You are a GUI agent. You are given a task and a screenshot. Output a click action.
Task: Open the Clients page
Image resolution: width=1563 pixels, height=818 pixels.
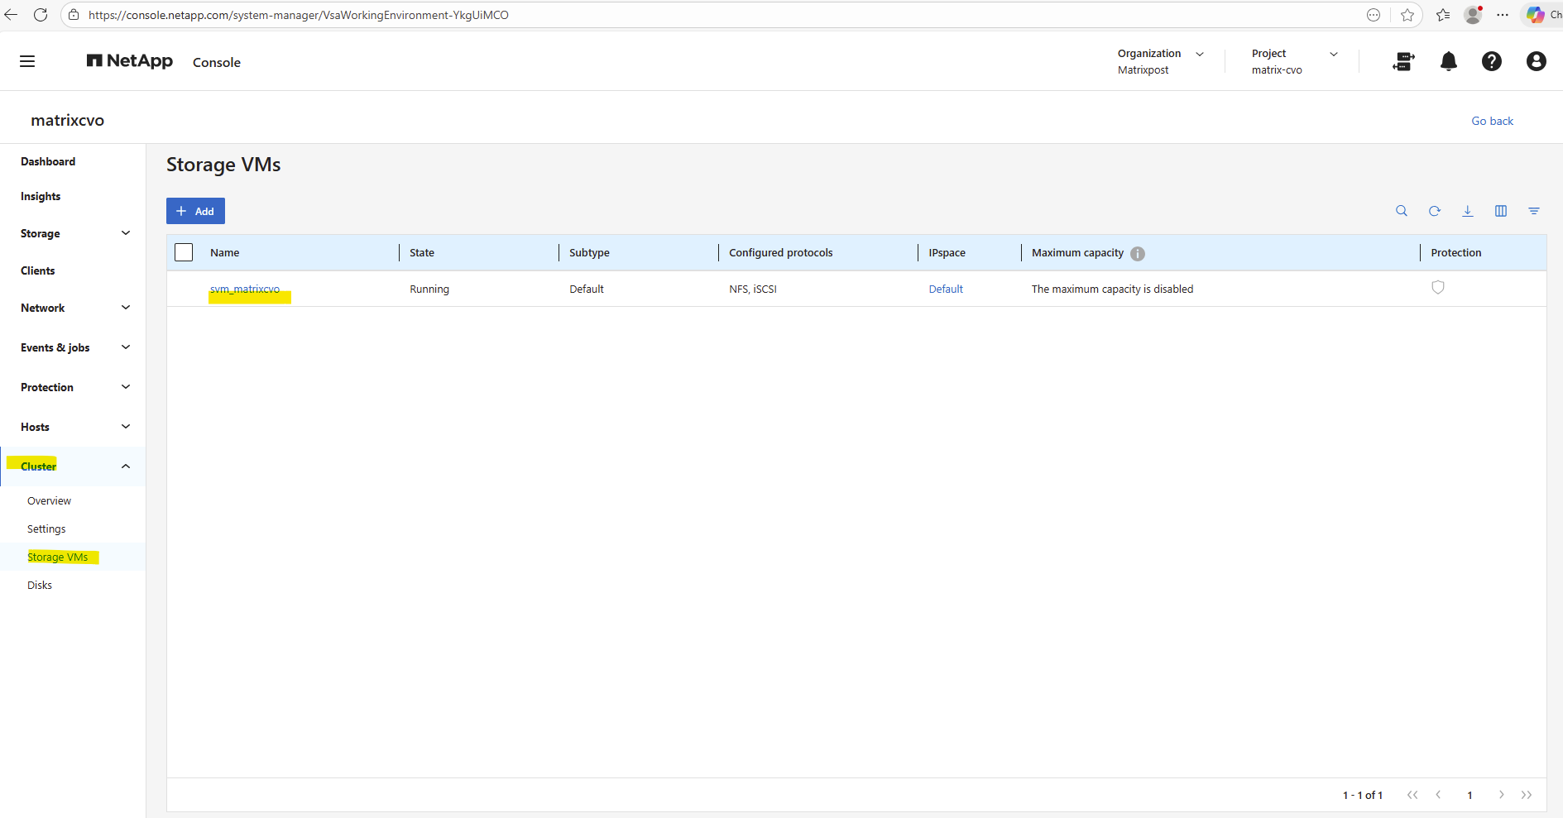tap(38, 270)
